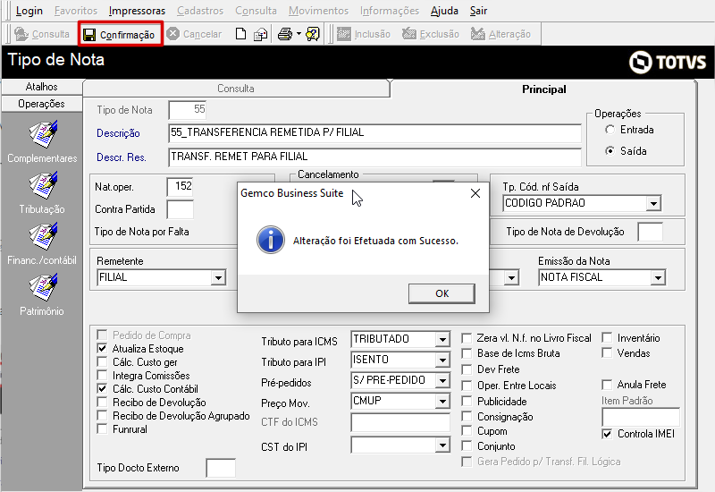Viewport: 715px width, 492px height.
Task: Open the Tp. Cód. nf Saída dropdown
Action: [x=653, y=204]
